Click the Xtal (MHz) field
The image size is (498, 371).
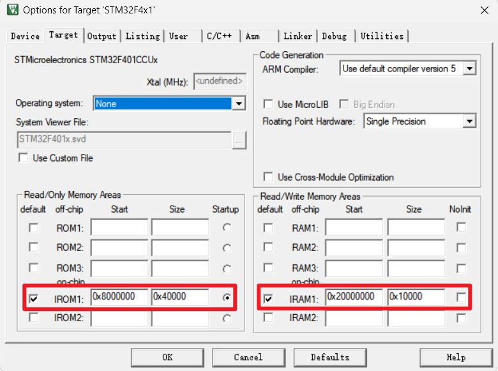[220, 81]
